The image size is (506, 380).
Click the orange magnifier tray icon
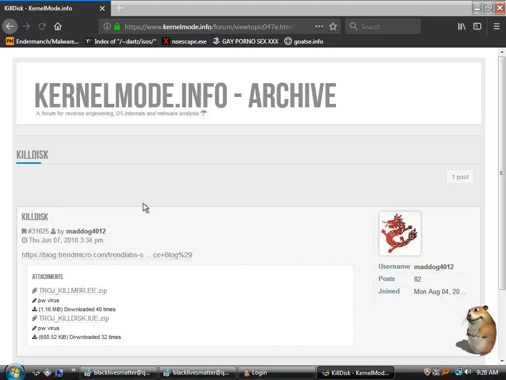tap(446, 372)
